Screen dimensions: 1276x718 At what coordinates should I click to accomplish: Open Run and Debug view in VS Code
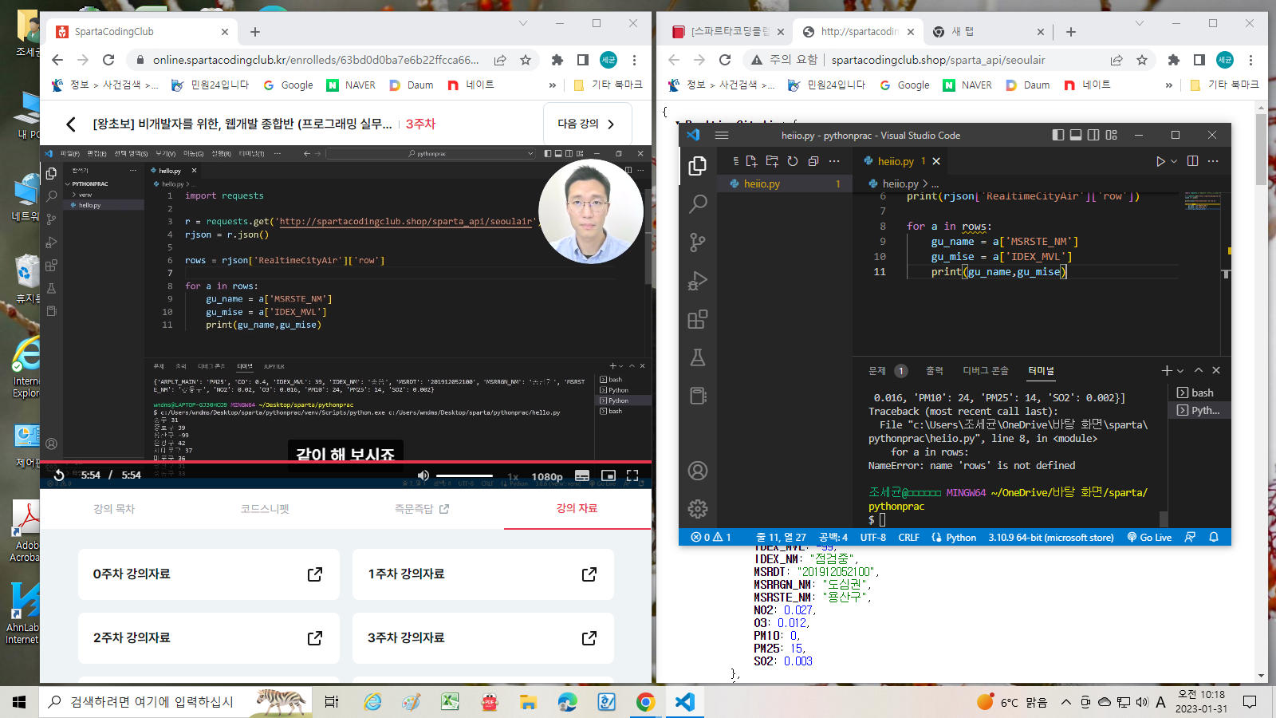click(x=698, y=281)
